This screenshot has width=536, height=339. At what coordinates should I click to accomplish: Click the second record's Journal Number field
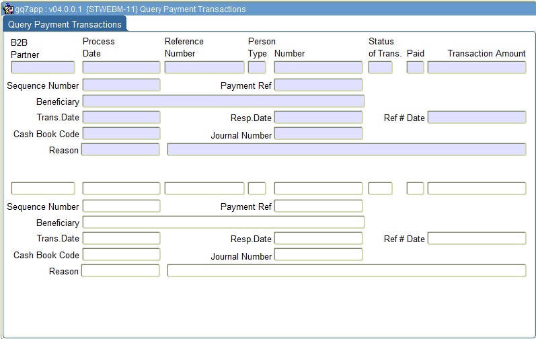tap(318, 254)
